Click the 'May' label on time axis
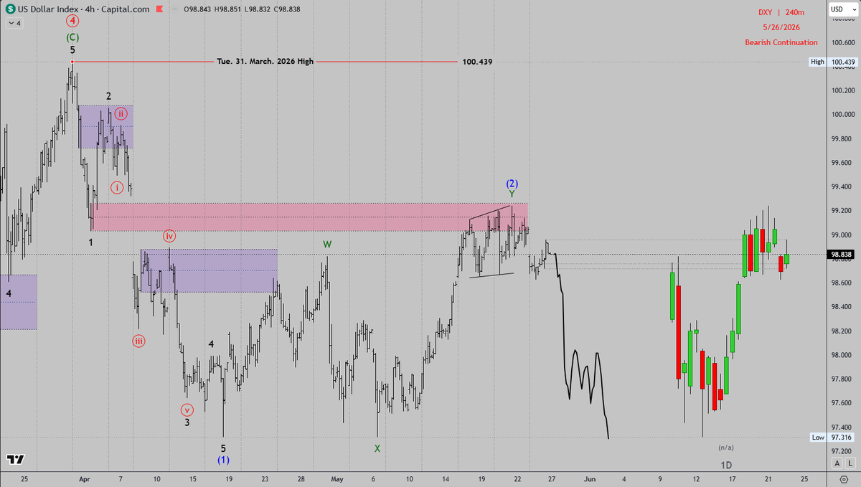This screenshot has width=861, height=487. click(x=337, y=478)
